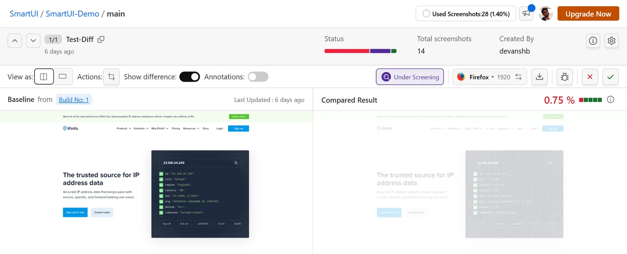The height and width of the screenshot is (254, 627).
Task: Swap browser using arrows beside 1920
Action: [518, 77]
